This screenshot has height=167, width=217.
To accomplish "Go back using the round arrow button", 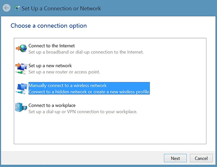I will pyautogui.click(x=7, y=8).
